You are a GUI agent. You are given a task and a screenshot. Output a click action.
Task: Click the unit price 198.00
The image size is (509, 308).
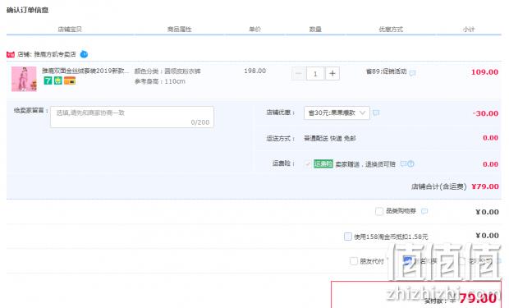point(254,71)
